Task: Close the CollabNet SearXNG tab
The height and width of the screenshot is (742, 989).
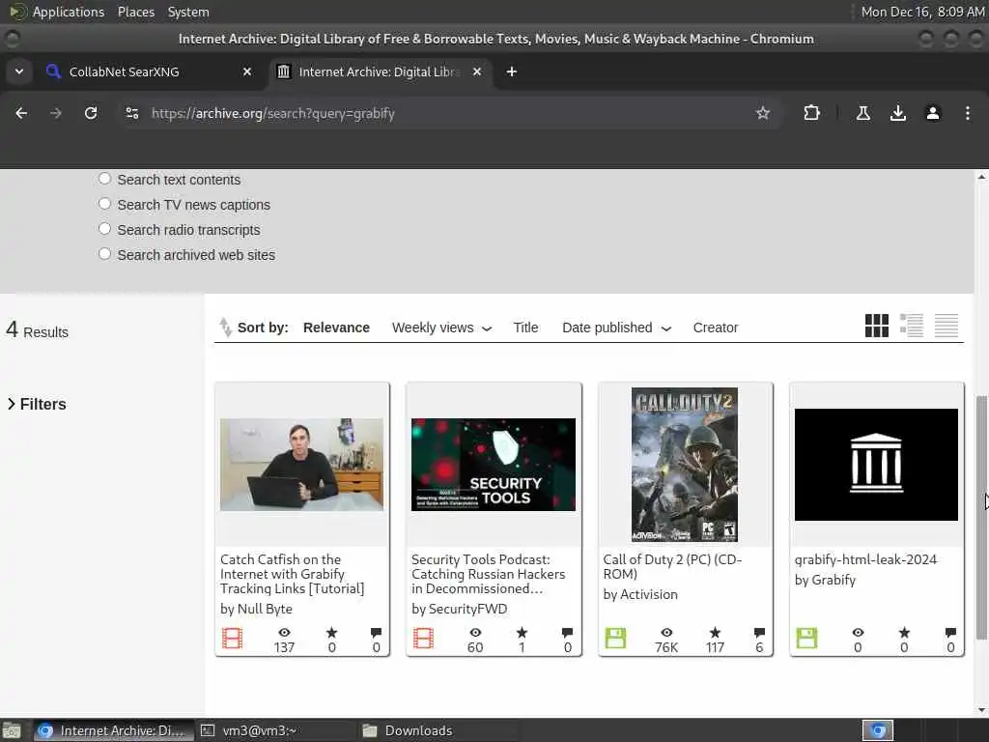Action: (247, 71)
